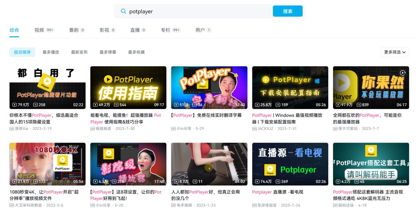
Task: Sort results by 最新发布
Action: [x=79, y=52]
